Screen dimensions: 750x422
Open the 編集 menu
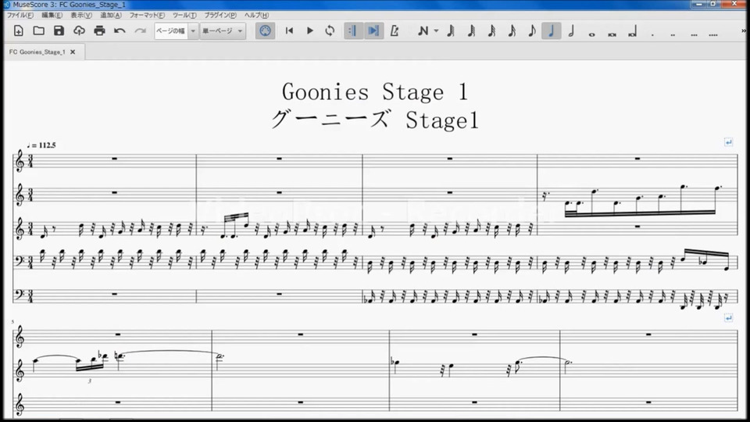pyautogui.click(x=52, y=16)
